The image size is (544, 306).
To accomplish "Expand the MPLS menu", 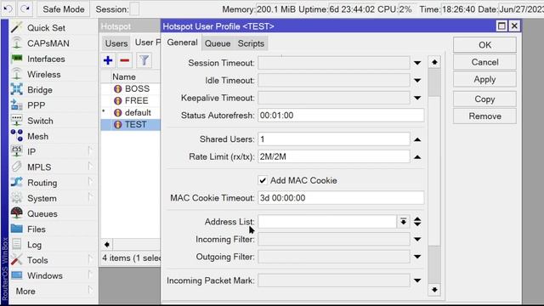I will [39, 167].
